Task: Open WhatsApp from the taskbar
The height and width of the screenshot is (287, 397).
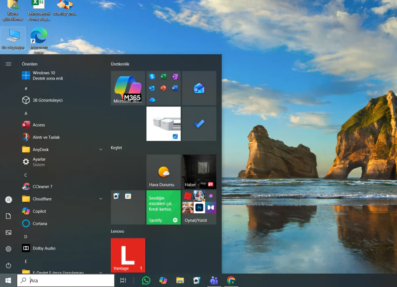Action: tap(146, 280)
